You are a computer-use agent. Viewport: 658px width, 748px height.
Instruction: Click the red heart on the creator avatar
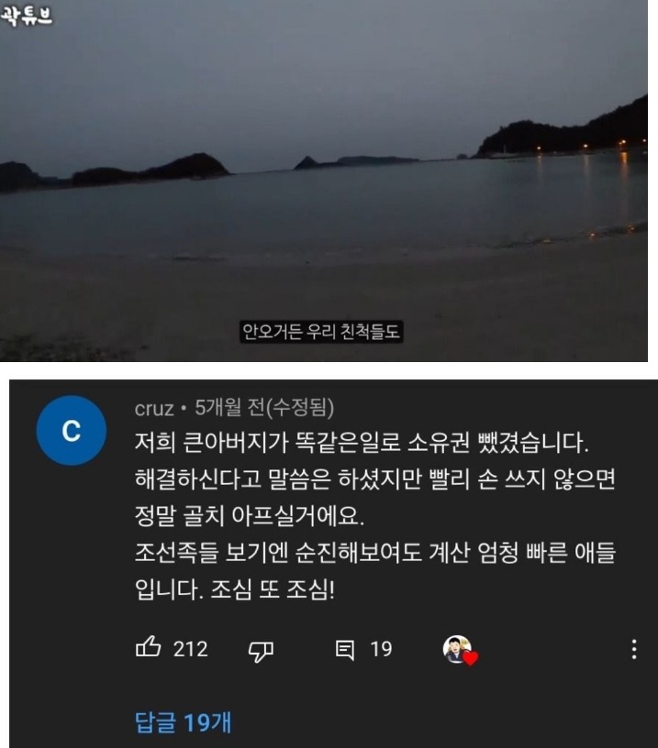coord(471,658)
